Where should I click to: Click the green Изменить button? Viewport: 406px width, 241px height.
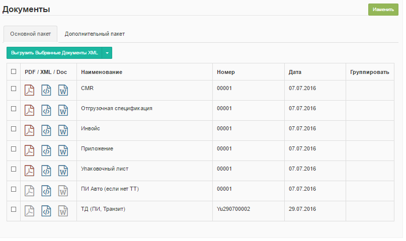383,10
